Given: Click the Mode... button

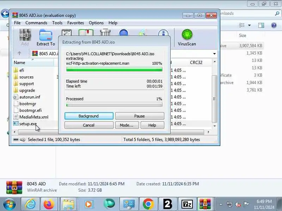Looking at the screenshot, I should (127, 125).
